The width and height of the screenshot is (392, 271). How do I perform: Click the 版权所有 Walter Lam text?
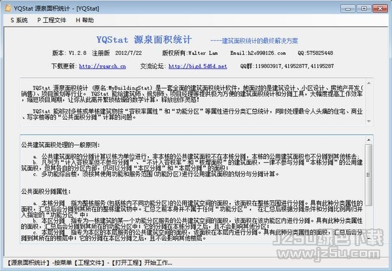[189, 53]
